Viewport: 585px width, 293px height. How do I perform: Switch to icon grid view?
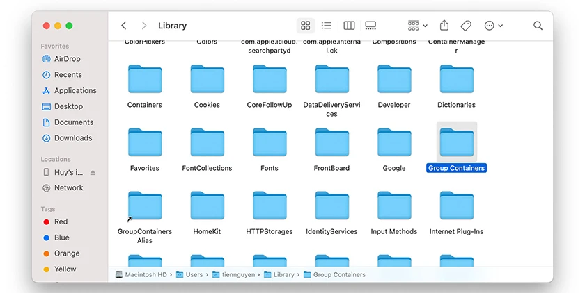[x=306, y=25]
